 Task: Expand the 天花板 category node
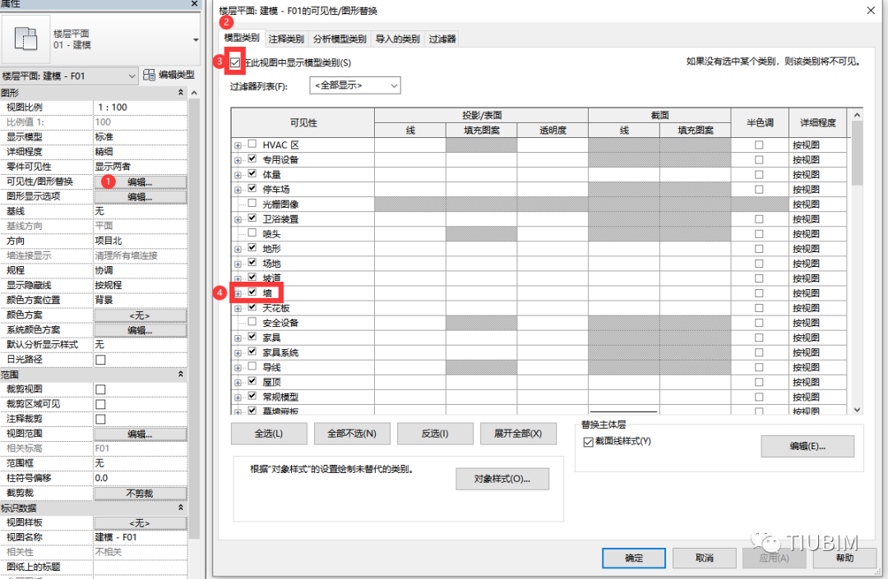tap(238, 308)
